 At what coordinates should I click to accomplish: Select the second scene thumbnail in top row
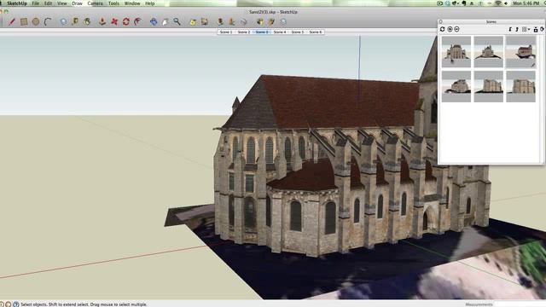click(x=489, y=51)
